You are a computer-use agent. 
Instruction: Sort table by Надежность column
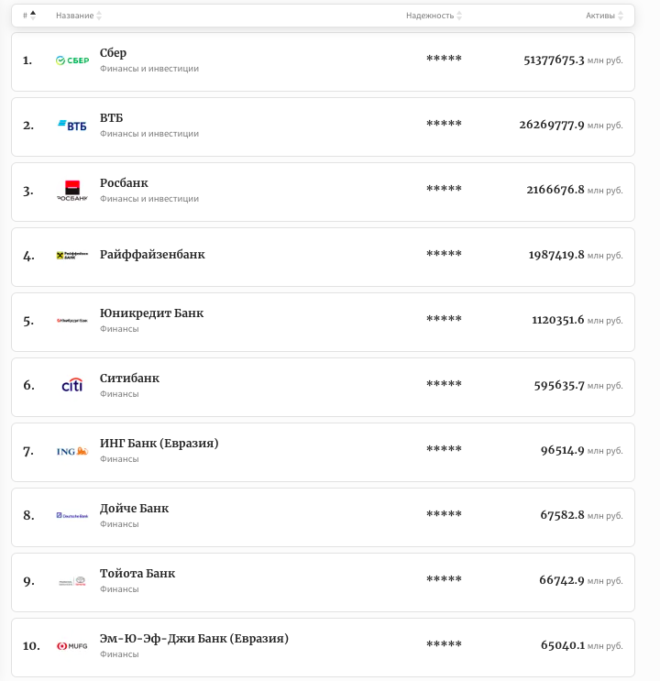pyautogui.click(x=434, y=16)
